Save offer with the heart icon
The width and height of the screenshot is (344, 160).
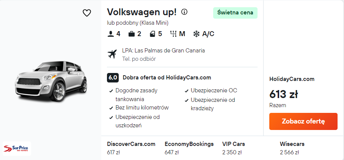[87, 13]
